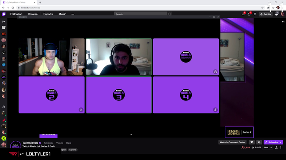The width and height of the screenshot is (286, 160).
Task: Open the globe channel avatar in sidebar
Action: 4,65
